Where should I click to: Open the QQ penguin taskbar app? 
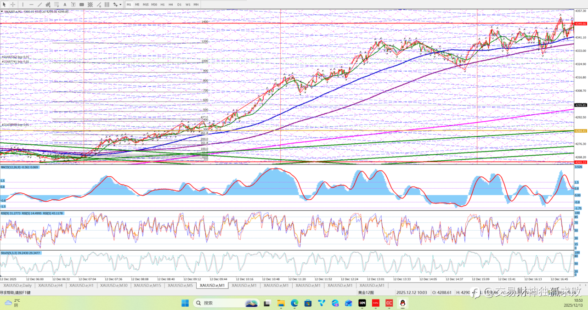pos(402,303)
